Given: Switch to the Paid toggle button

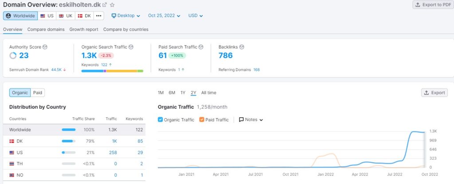Looking at the screenshot, I should click(38, 93).
